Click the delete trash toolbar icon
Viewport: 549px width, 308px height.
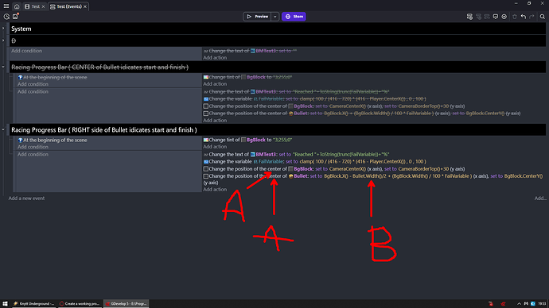click(515, 17)
